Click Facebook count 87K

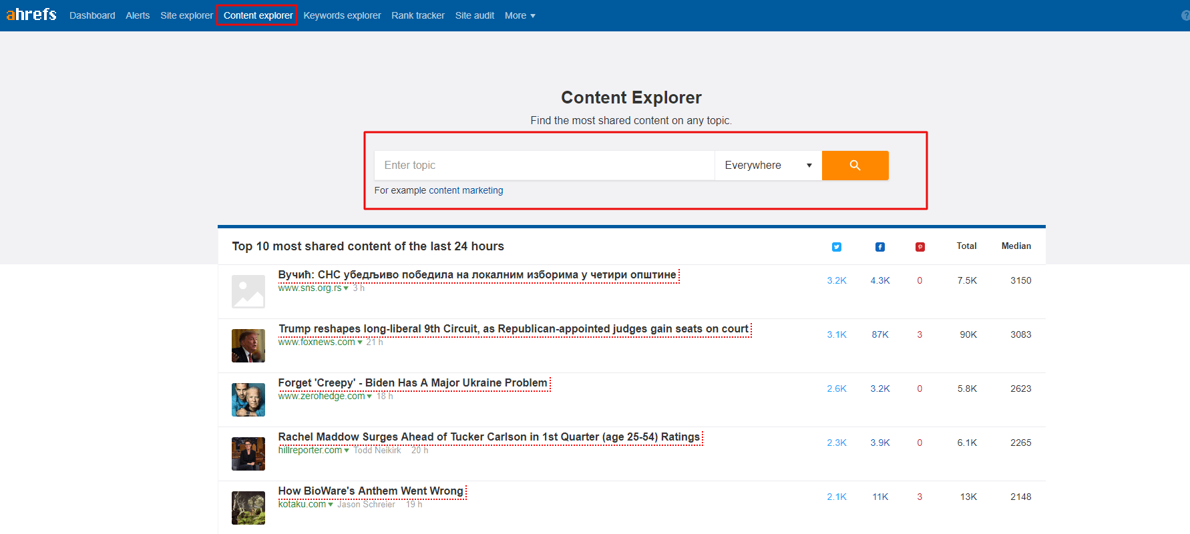coord(880,335)
